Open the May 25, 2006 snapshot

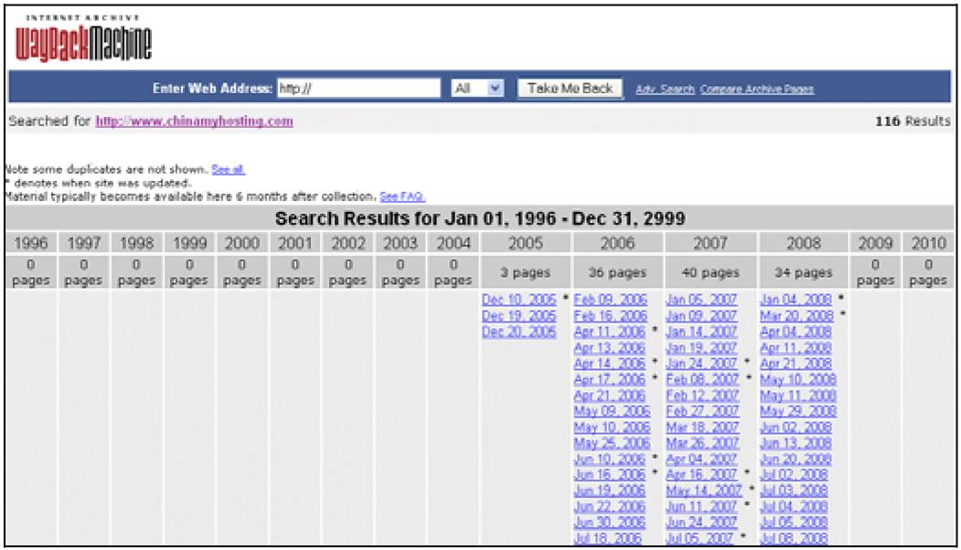(x=612, y=443)
